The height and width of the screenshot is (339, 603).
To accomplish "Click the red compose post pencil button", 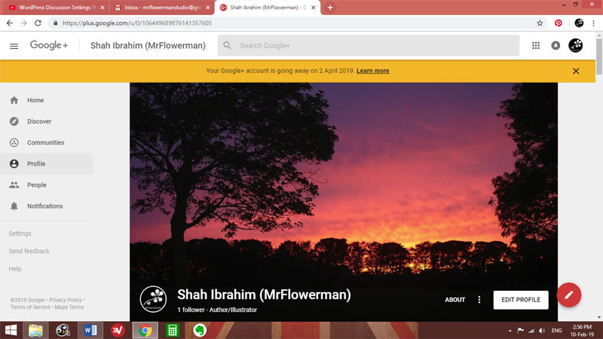I will [569, 295].
